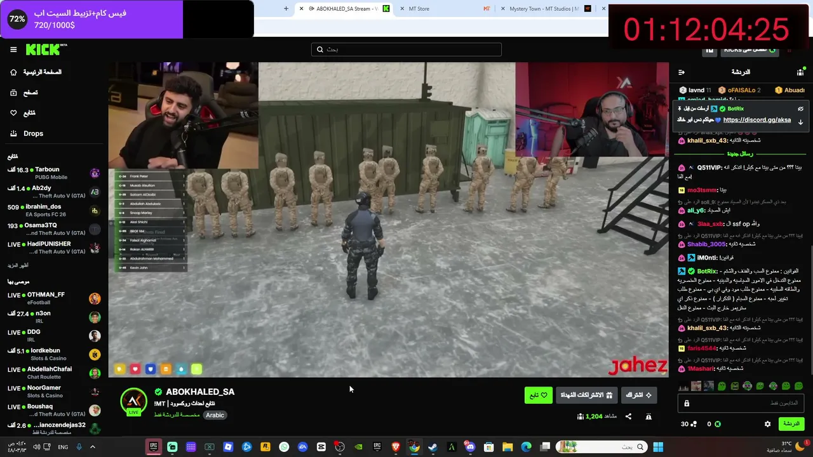Open chat users list icon
Viewport: 813px width, 457px height.
coord(800,72)
